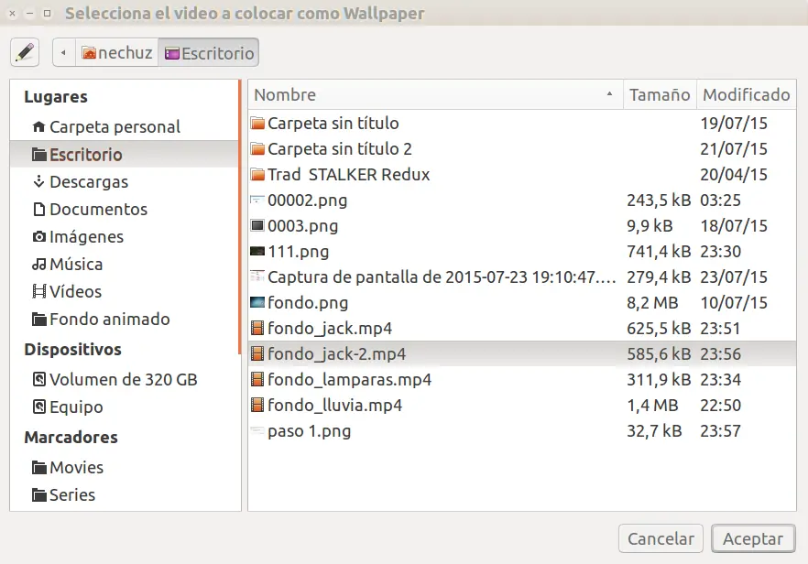Click the fondo_jack-2.mp4 video icon
This screenshot has height=564, width=808.
tap(257, 353)
